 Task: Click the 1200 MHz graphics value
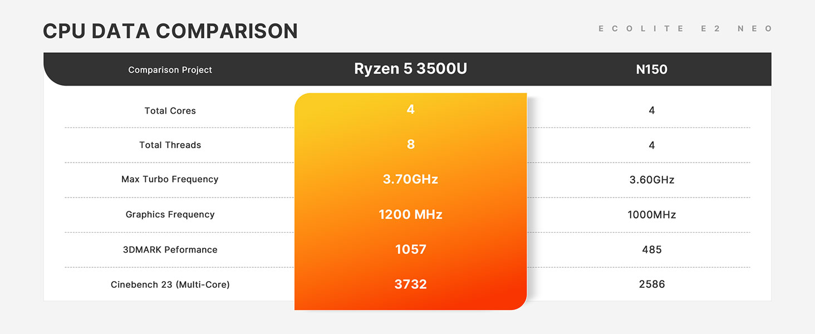click(411, 214)
